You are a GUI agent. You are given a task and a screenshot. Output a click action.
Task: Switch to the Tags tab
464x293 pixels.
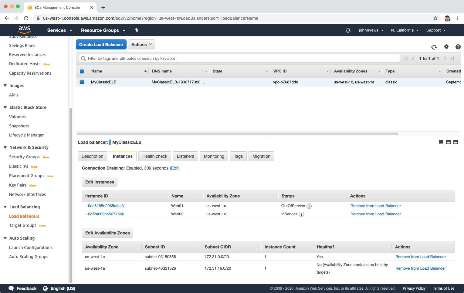[x=238, y=156]
